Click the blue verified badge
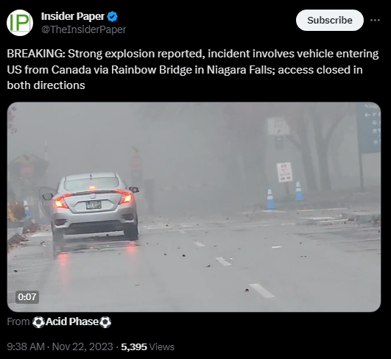The height and width of the screenshot is (359, 391). pyautogui.click(x=112, y=16)
